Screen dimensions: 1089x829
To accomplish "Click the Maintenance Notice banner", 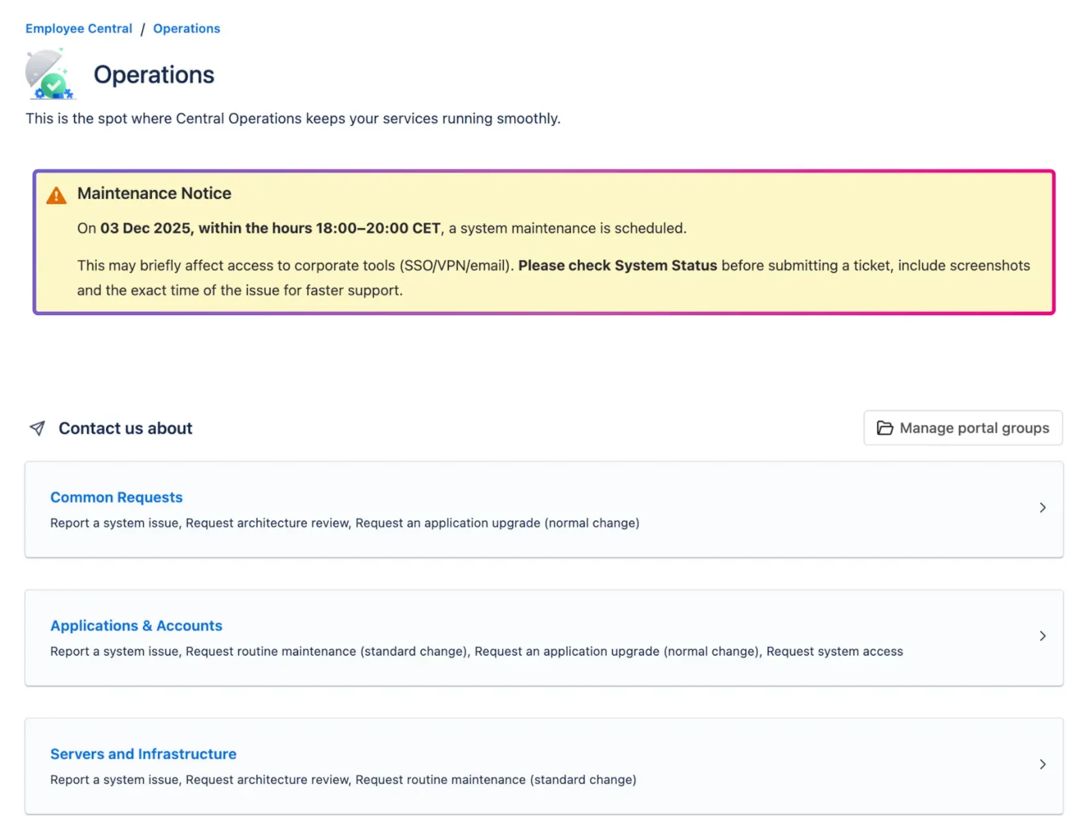I will click(x=544, y=242).
